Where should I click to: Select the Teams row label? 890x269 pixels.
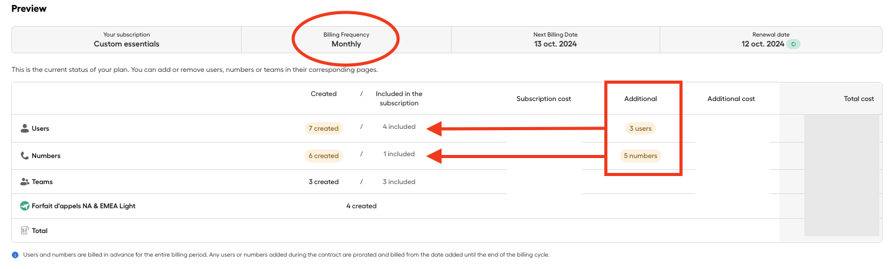[x=42, y=182]
